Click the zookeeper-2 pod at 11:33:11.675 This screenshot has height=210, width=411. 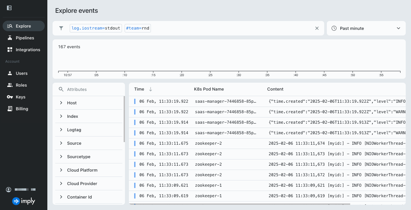coord(208,143)
